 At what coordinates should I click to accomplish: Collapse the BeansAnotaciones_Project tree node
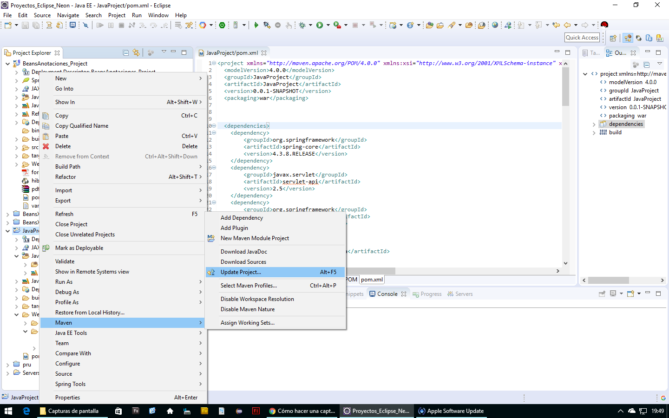[x=8, y=64]
